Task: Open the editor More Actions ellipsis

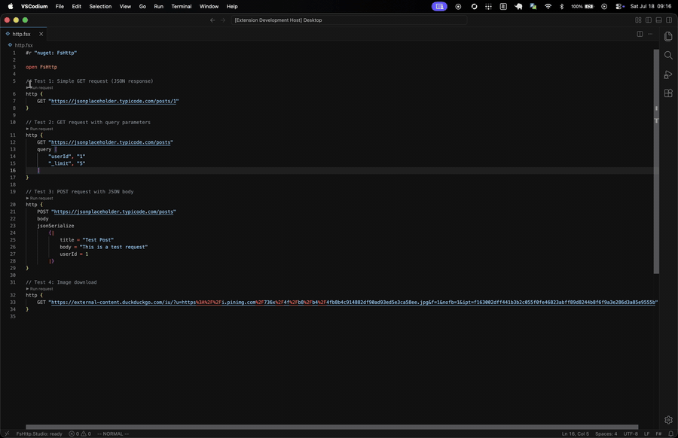Action: click(x=650, y=34)
